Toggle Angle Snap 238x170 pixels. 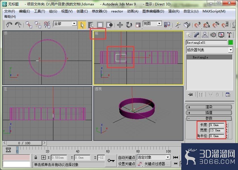coord(207,25)
